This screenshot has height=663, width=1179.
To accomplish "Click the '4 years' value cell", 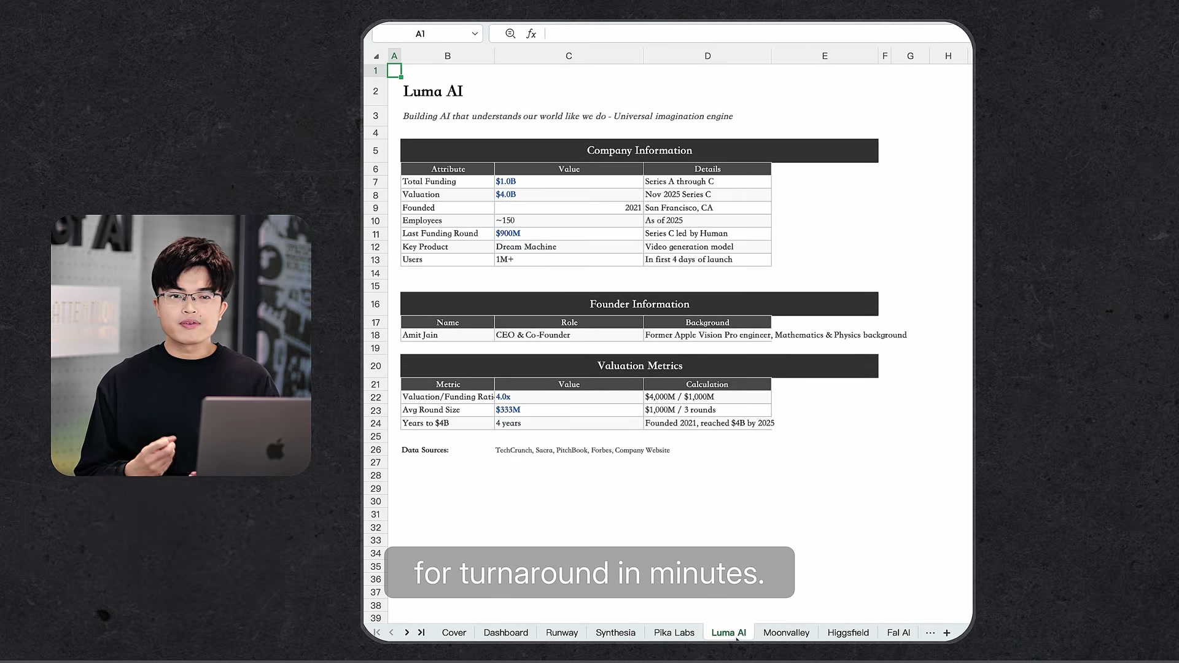I will tap(569, 423).
